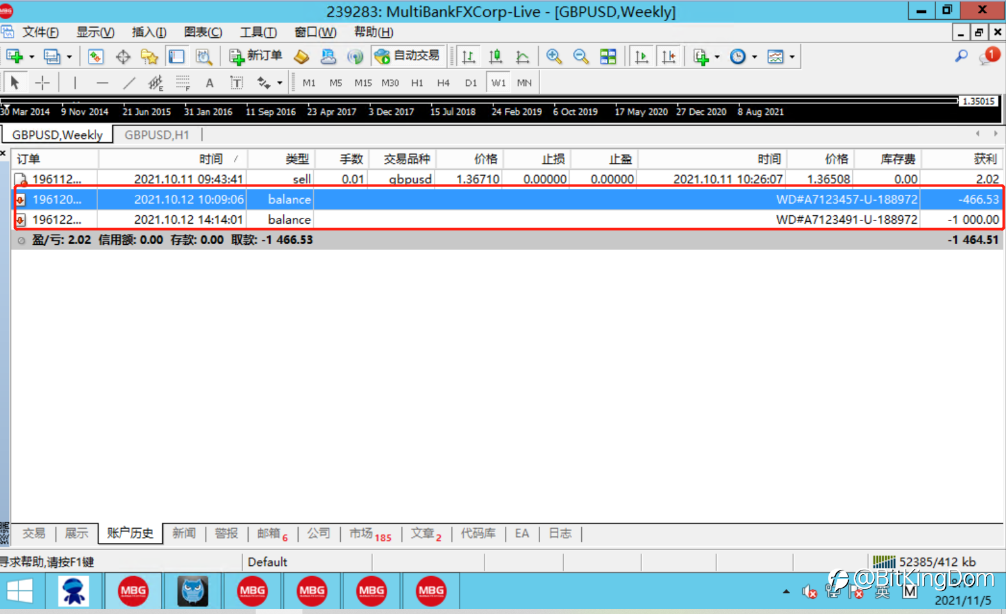Select the Fibonacci retracement tool
The height and width of the screenshot is (614, 1006).
(x=183, y=83)
